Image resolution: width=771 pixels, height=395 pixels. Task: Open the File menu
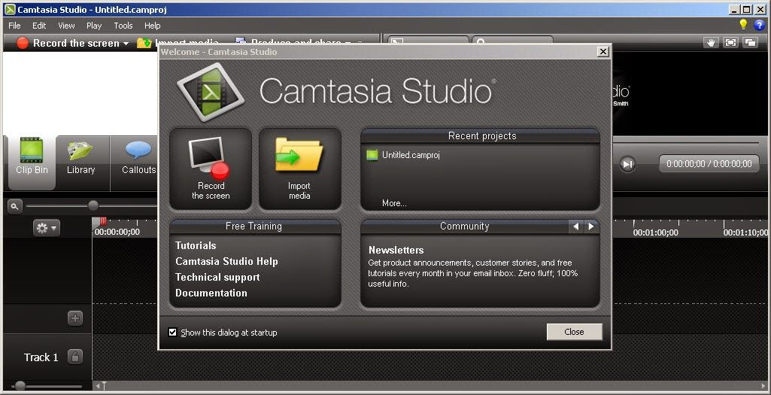pyautogui.click(x=15, y=26)
